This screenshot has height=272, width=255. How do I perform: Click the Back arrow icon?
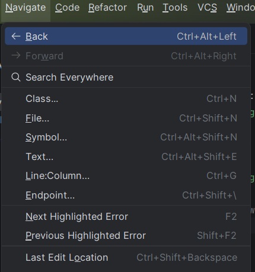(16, 36)
